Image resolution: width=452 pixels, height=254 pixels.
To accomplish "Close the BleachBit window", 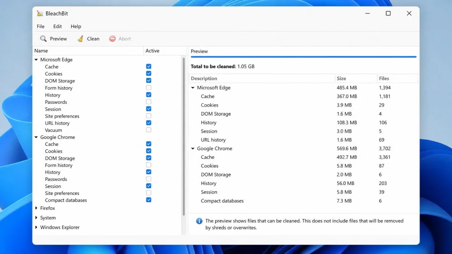I will click(x=409, y=13).
